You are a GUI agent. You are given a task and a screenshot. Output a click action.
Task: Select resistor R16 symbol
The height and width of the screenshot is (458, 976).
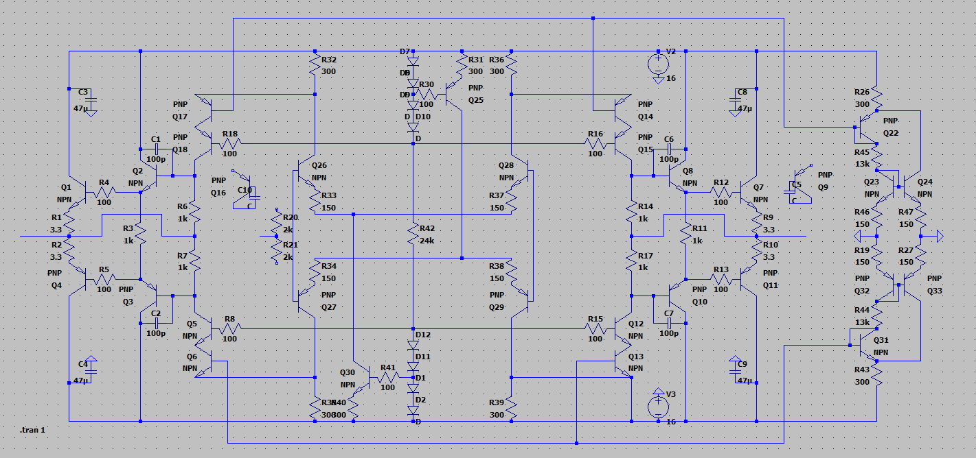coord(598,144)
